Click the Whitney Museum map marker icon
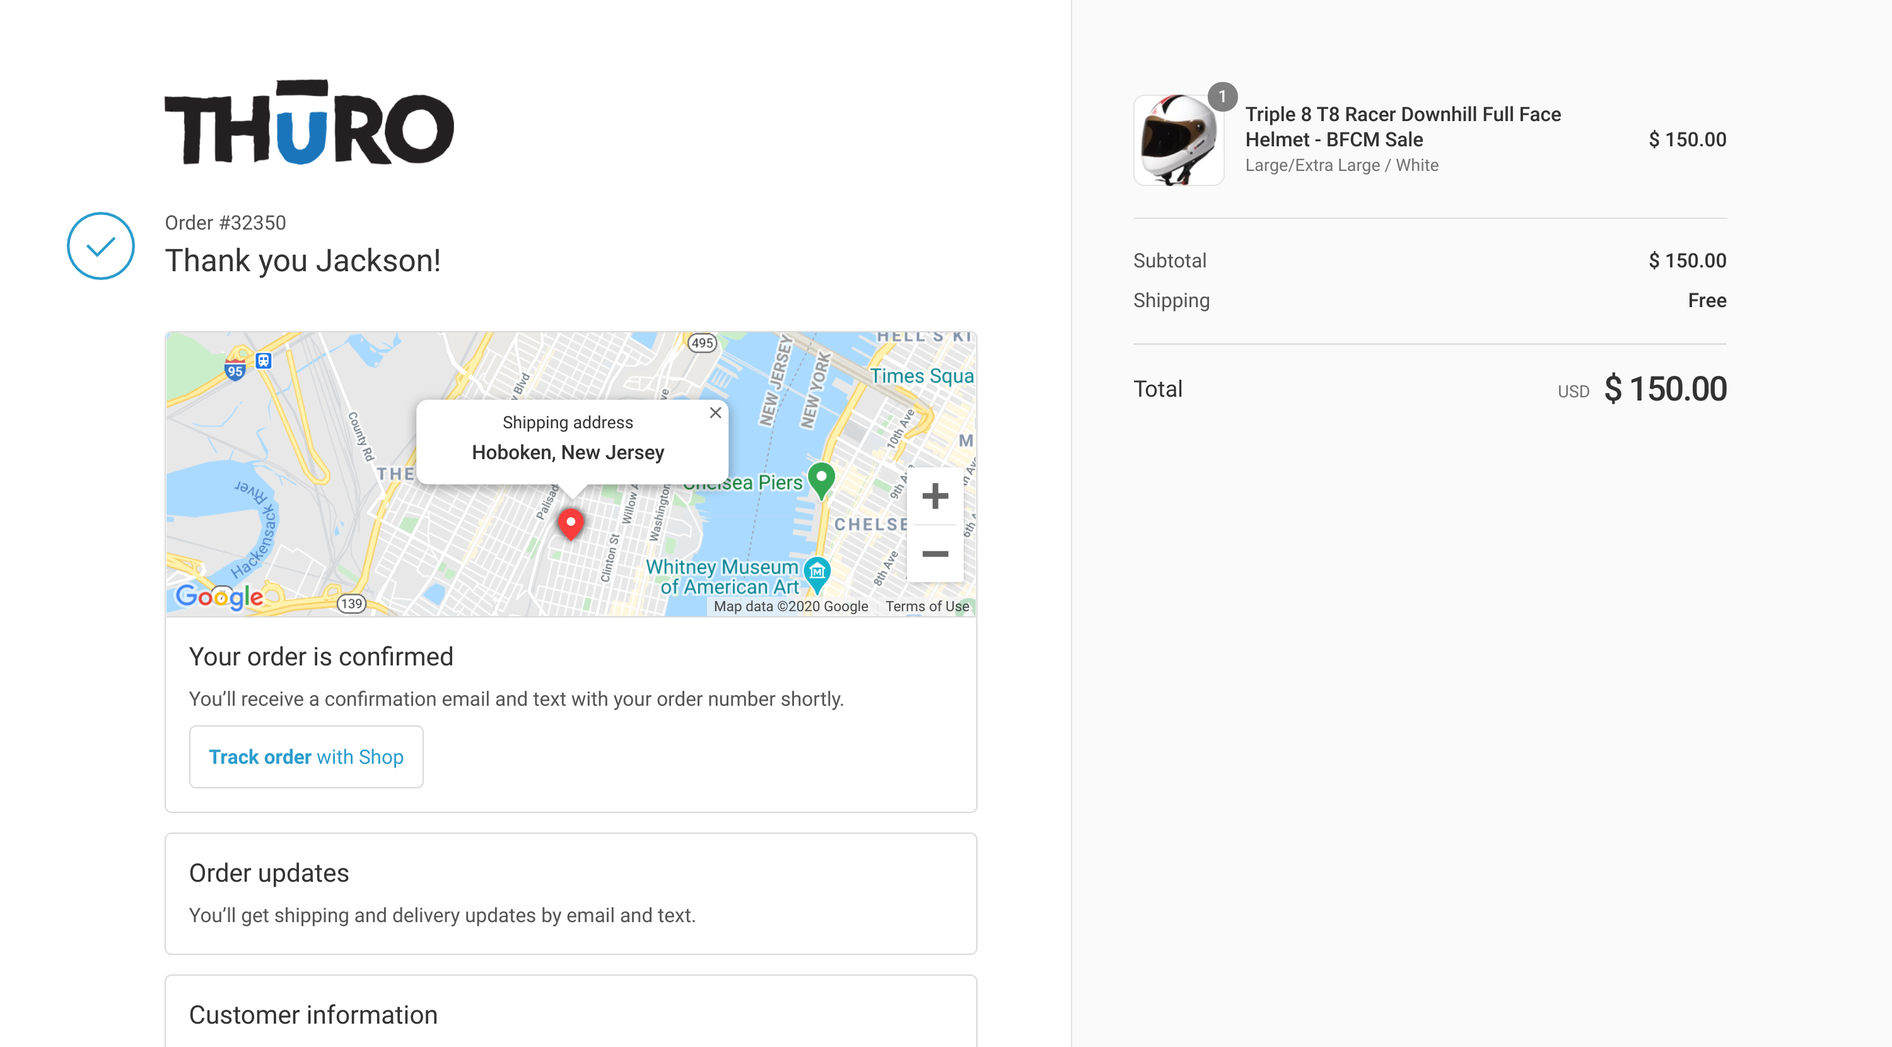Screen dimensions: 1892x1047 (x=817, y=571)
